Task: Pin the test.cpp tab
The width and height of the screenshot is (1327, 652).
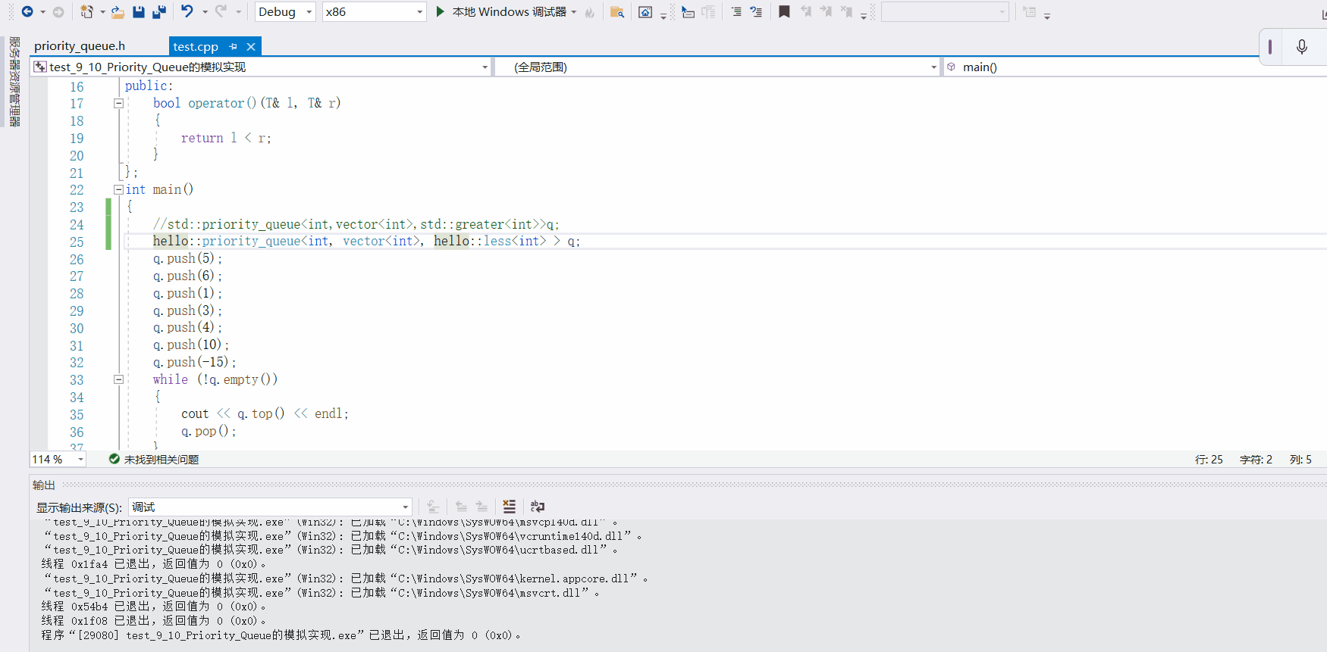Action: (x=234, y=46)
